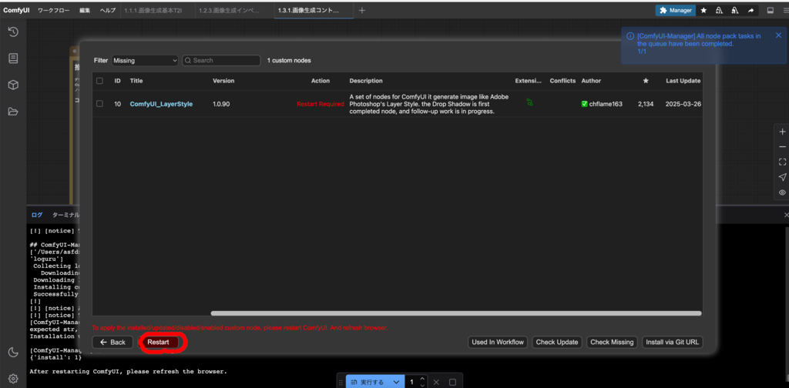Toggle link visibility eye icon

pos(782,192)
